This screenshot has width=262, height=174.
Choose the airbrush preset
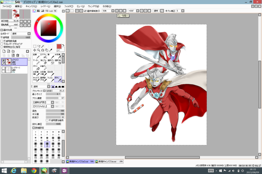click(44, 56)
